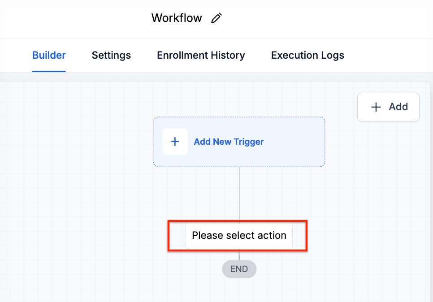
Task: Click the empty grid canvas left of END
Action: tap(112, 269)
